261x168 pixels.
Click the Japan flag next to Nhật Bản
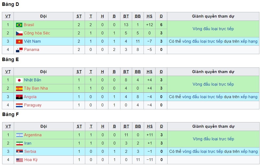19,80
